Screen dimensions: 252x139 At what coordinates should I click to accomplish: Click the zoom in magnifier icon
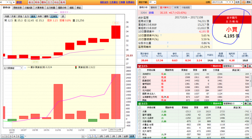(95, 137)
